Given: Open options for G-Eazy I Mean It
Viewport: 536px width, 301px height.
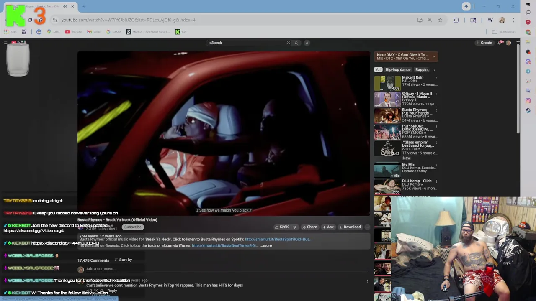Looking at the screenshot, I should coord(436,94).
